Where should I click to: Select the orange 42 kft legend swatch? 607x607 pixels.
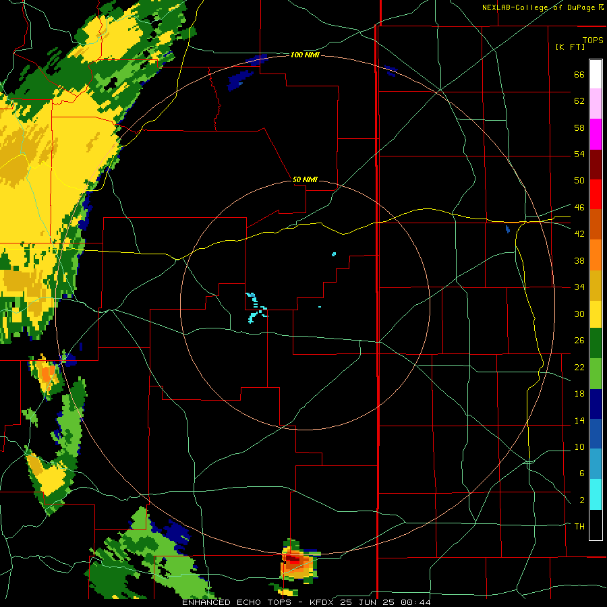pos(596,255)
